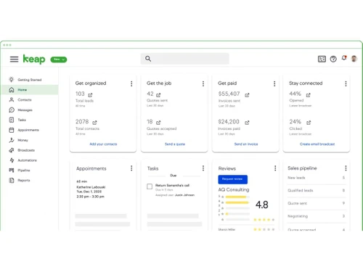Viewport: 363px width, 272px height.
Task: Select Qualified leads pipeline row
Action: [317, 191]
